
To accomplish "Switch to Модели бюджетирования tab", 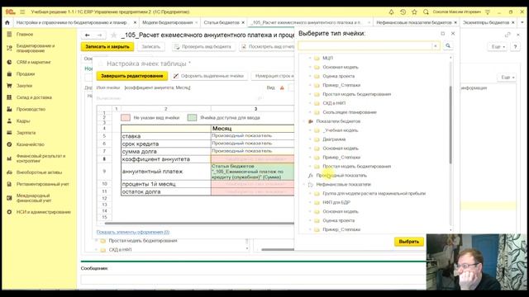I will coord(167,22).
